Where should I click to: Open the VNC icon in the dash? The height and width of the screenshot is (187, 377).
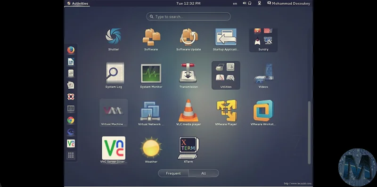click(x=71, y=144)
